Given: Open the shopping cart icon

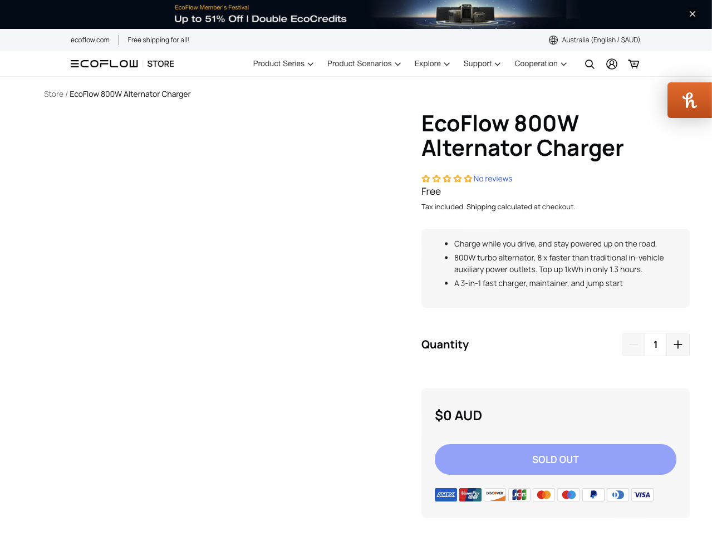Looking at the screenshot, I should pos(634,64).
